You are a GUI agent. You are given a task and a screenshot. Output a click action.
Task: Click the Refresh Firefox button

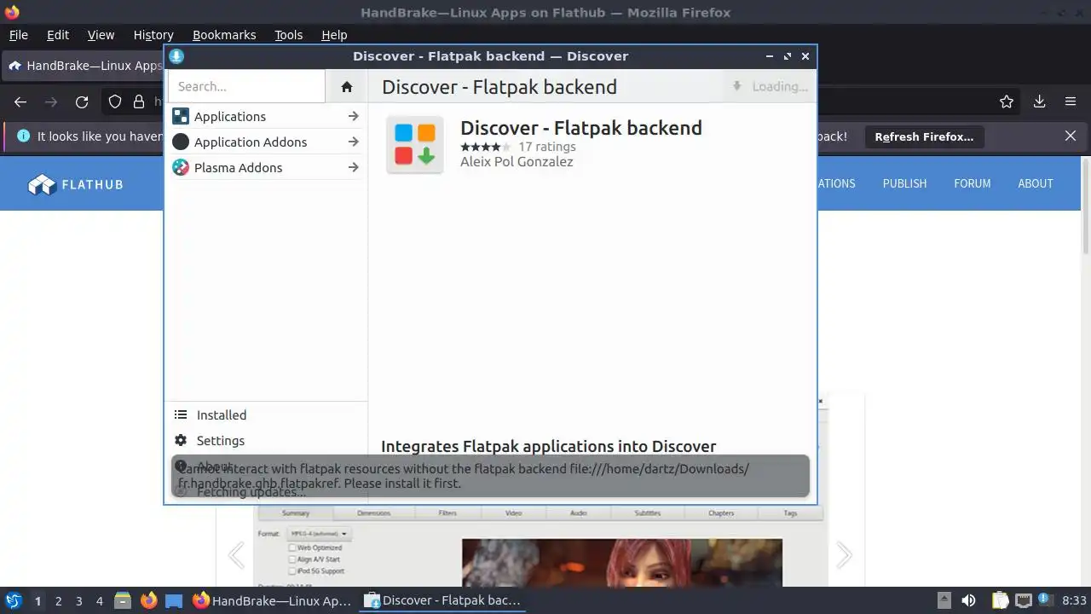924,136
